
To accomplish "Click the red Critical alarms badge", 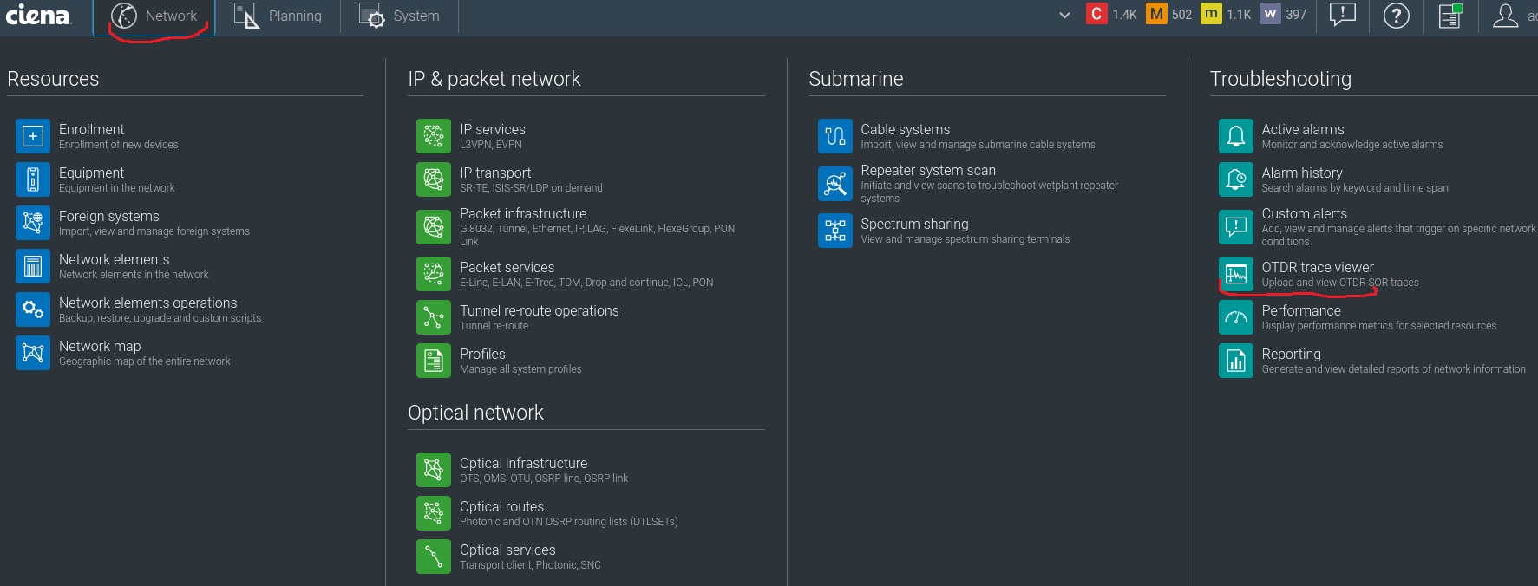I will click(1096, 14).
